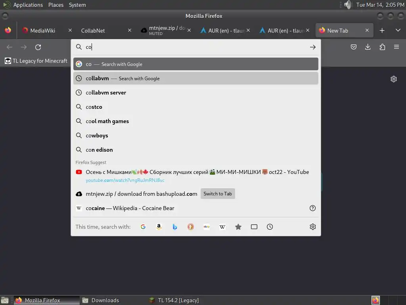406x305 pixels.
Task: Click the Switch to Tab button
Action: [218, 194]
